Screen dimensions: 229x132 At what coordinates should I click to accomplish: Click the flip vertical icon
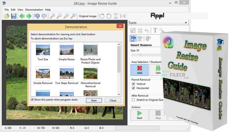coord(116,16)
